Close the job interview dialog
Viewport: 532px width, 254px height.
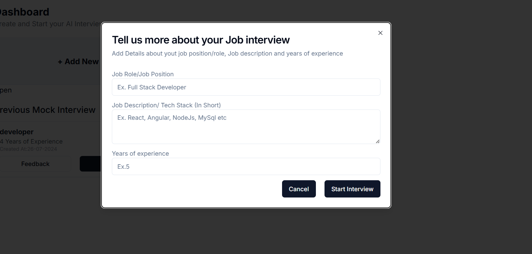(x=380, y=33)
